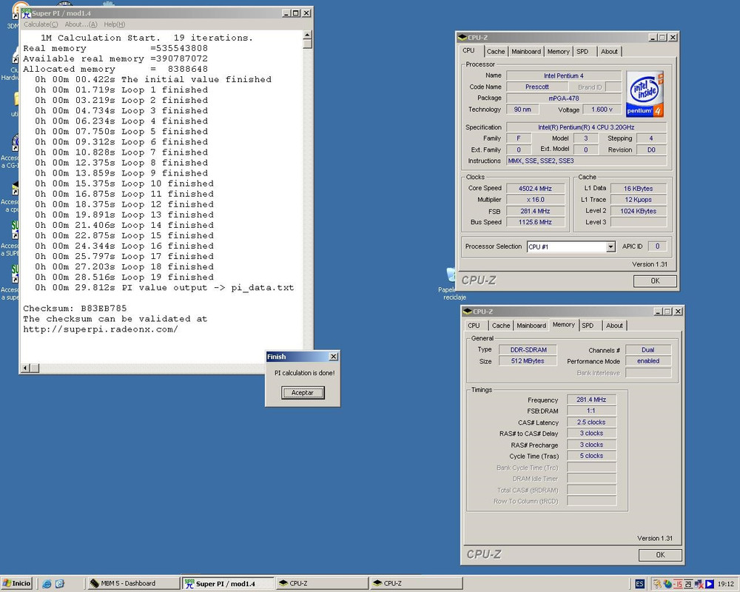This screenshot has width=740, height=592.
Task: Click the memory Size field 512 MBytes
Action: (x=528, y=360)
